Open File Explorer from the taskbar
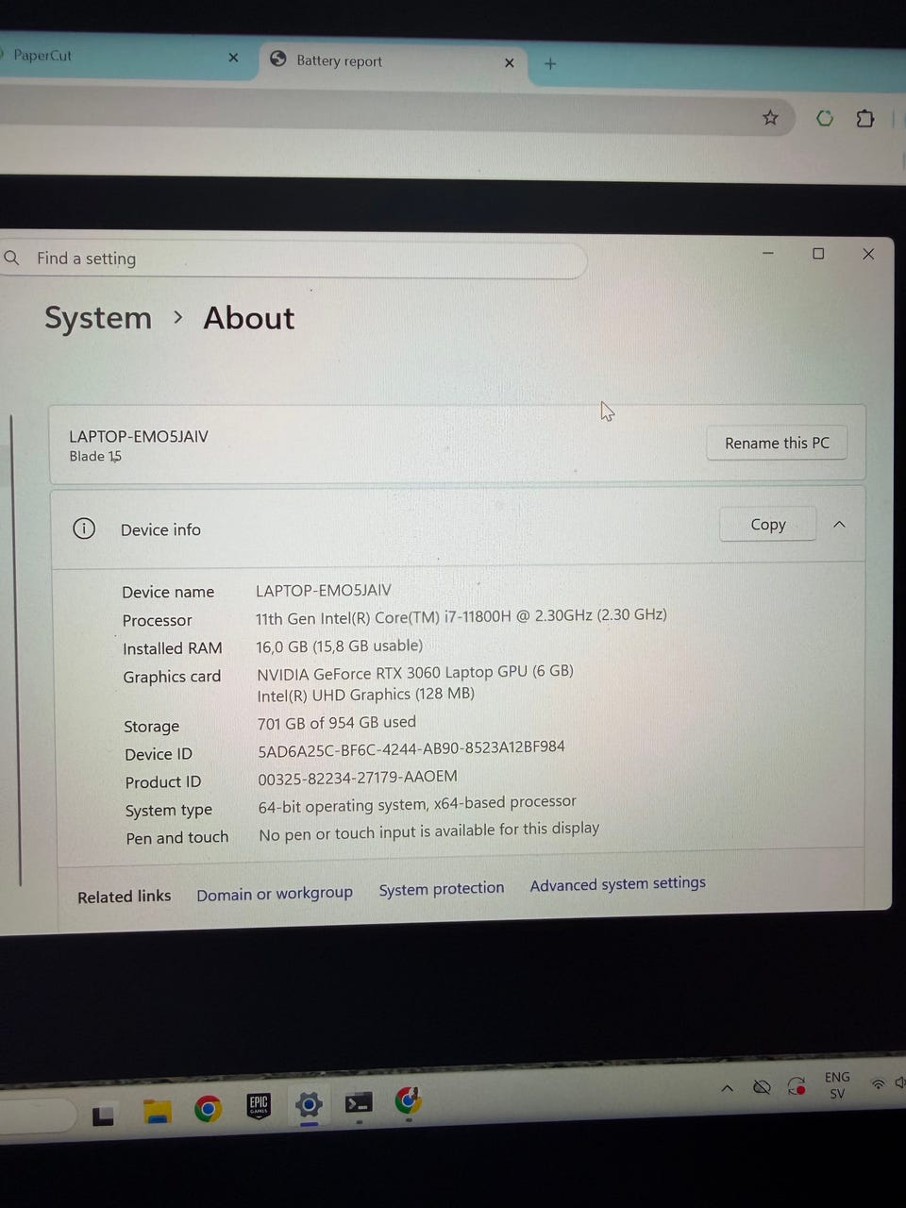This screenshot has width=906, height=1208. 157,1112
